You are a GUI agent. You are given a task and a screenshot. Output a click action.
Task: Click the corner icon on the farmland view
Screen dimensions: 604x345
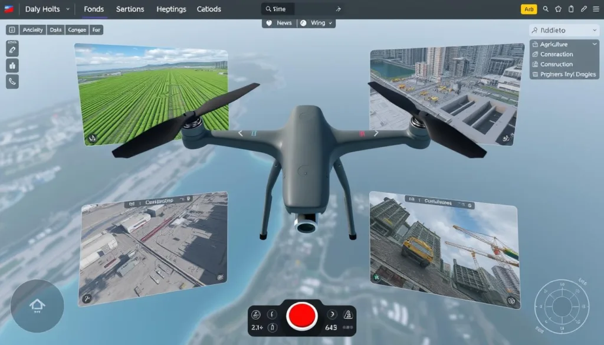(92, 138)
